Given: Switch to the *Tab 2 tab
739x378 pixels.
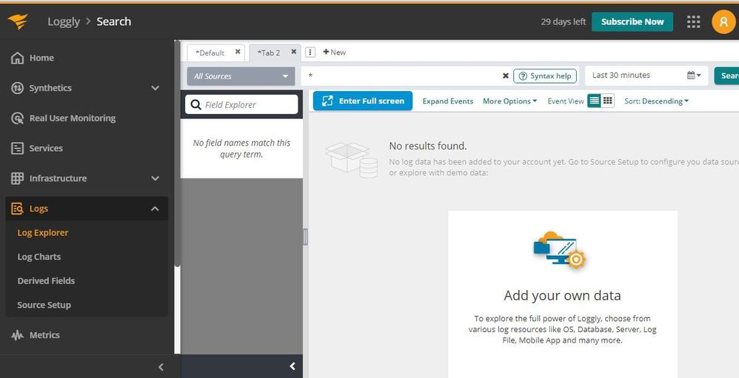Looking at the screenshot, I should point(269,53).
